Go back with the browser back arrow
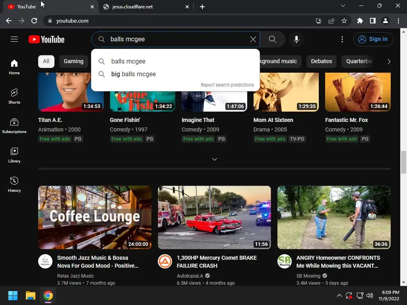This screenshot has height=305, width=407. click(x=9, y=21)
